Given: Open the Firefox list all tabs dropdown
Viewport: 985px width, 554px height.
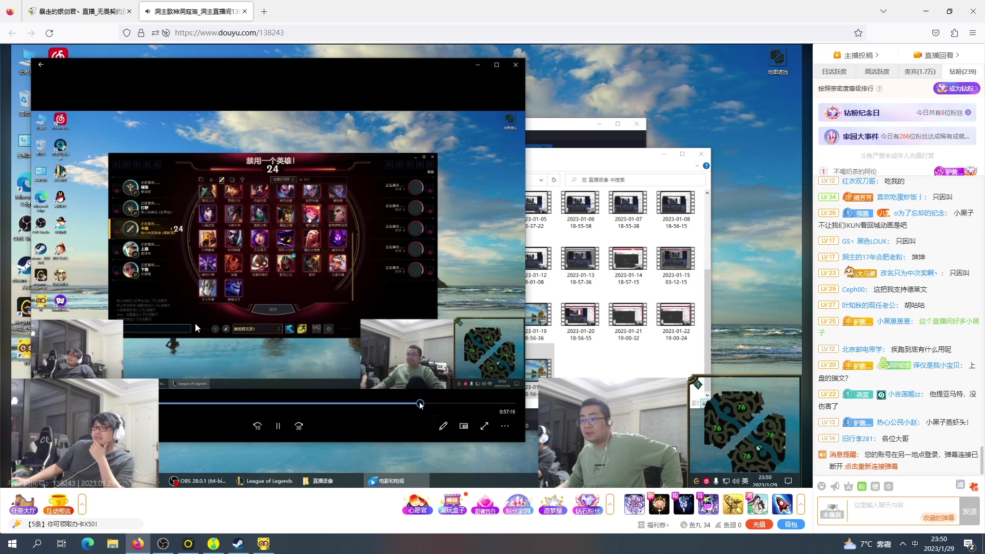Looking at the screenshot, I should 883,11.
